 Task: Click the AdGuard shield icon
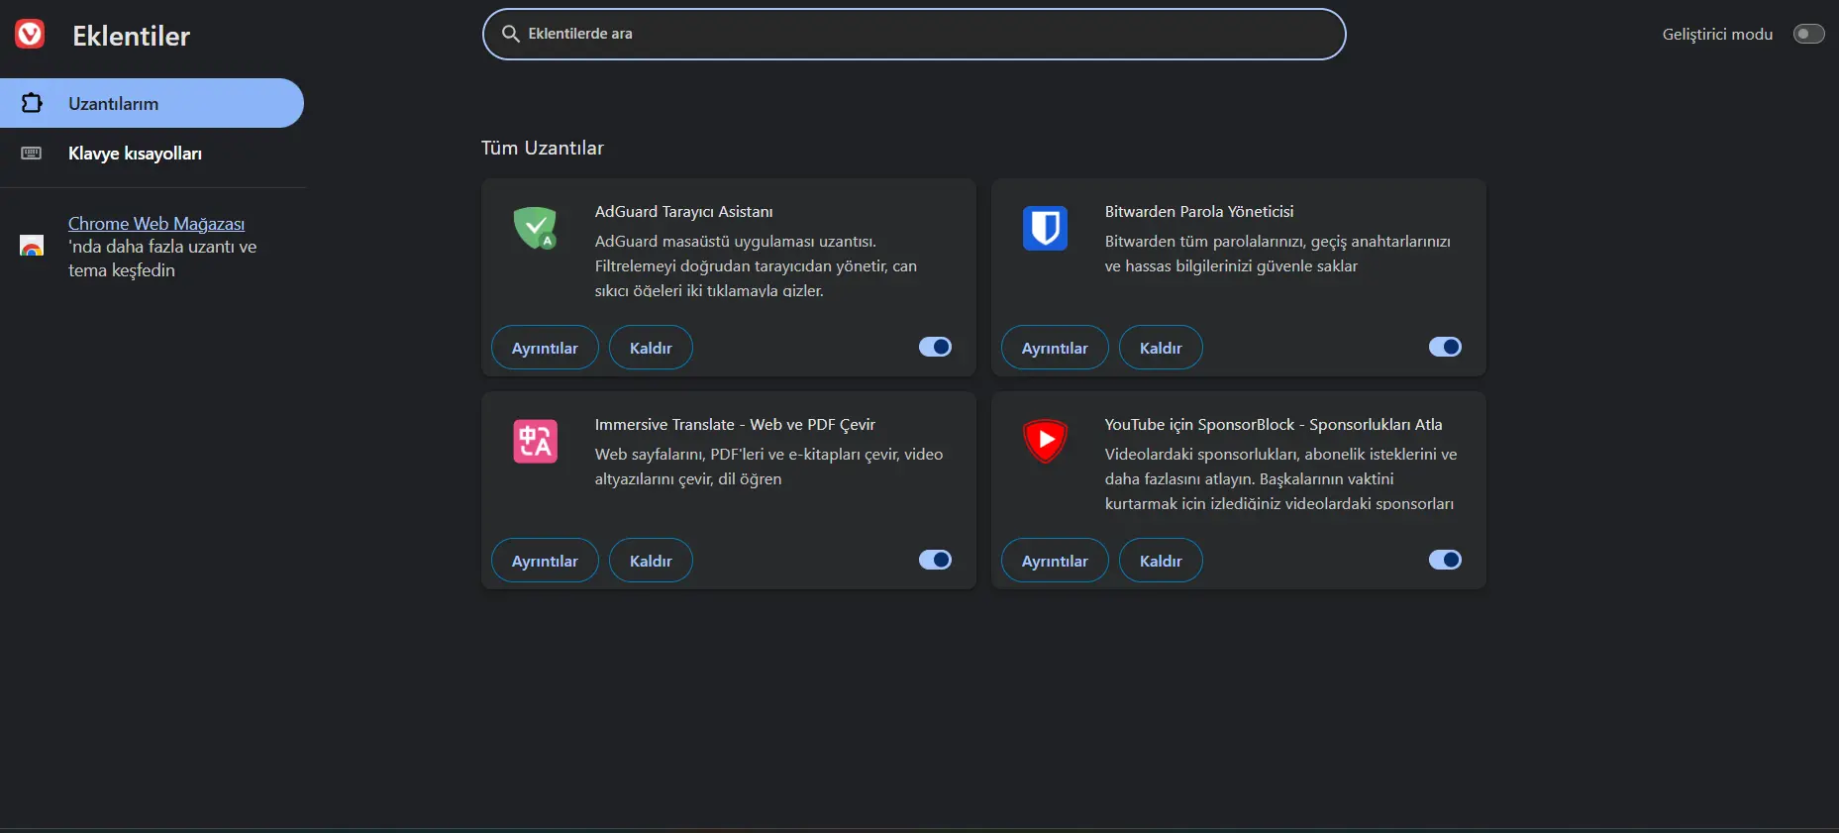(x=535, y=228)
